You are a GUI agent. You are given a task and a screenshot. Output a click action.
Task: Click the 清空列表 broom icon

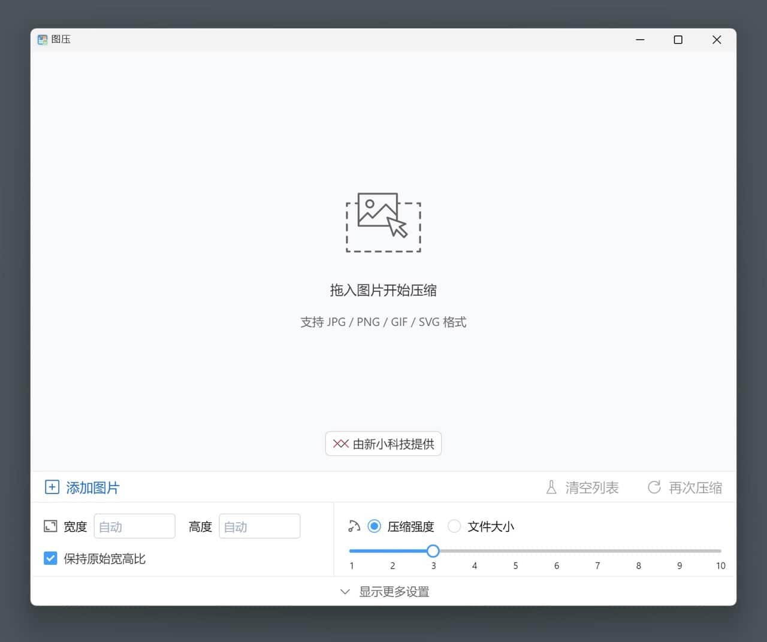pos(551,487)
